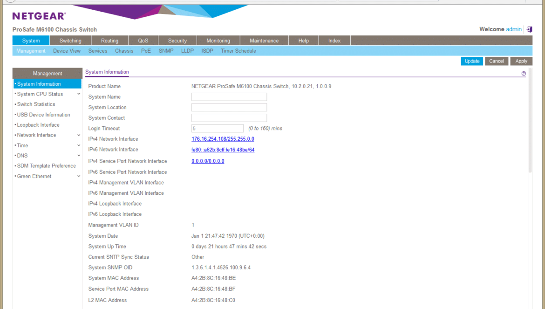Open the Maintenance tab
Image resolution: width=545 pixels, height=309 pixels.
(x=264, y=41)
